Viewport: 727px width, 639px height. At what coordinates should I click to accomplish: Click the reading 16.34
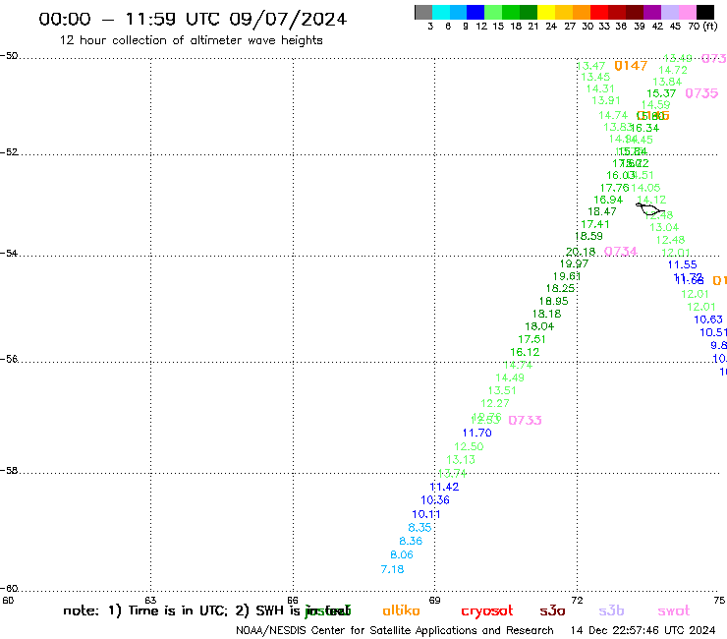pyautogui.click(x=645, y=128)
